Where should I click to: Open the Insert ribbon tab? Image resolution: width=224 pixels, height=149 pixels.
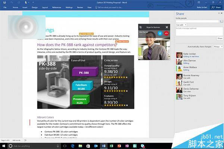click(x=25, y=7)
